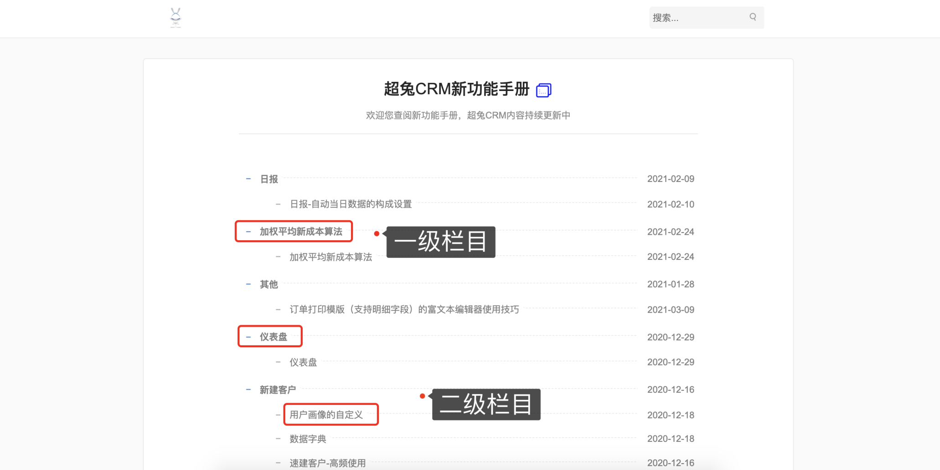Collapse the top-level 加权平均新成本算法 section
This screenshot has height=470, width=940.
[x=248, y=232]
